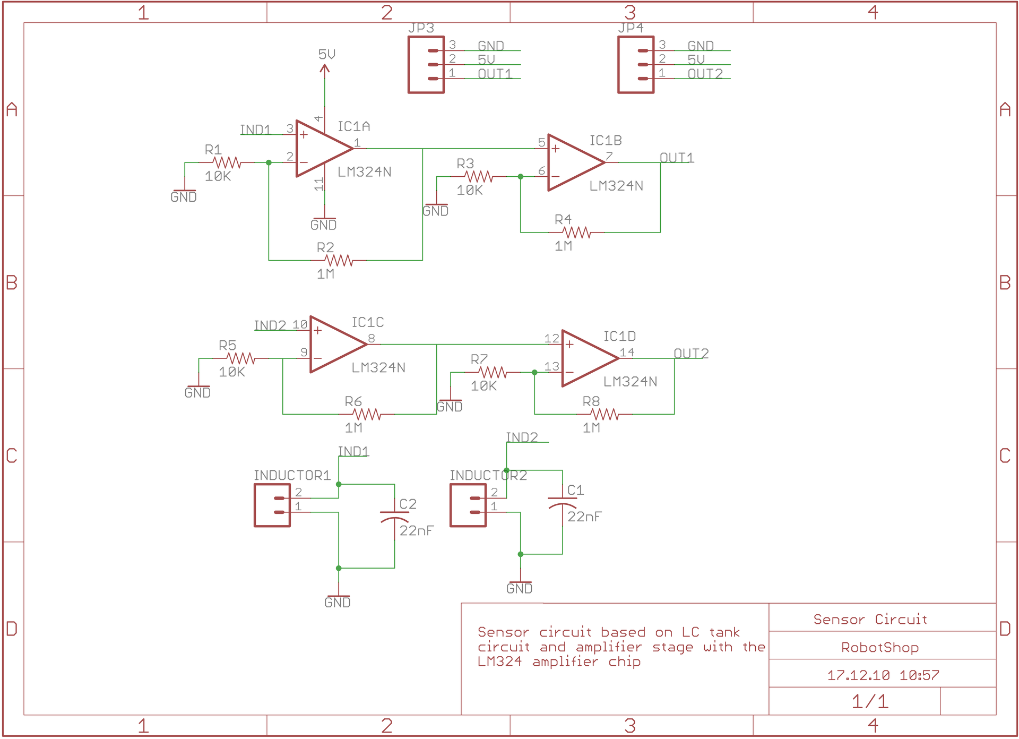The image size is (1019, 739).
Task: Click the C2 22nF capacitor symbol
Action: pyautogui.click(x=394, y=516)
